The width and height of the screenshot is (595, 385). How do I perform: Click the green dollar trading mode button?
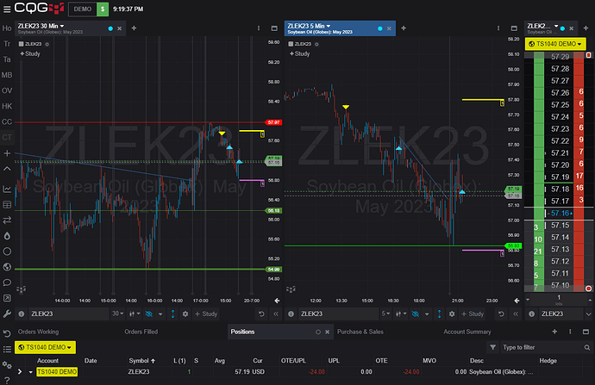point(103,9)
